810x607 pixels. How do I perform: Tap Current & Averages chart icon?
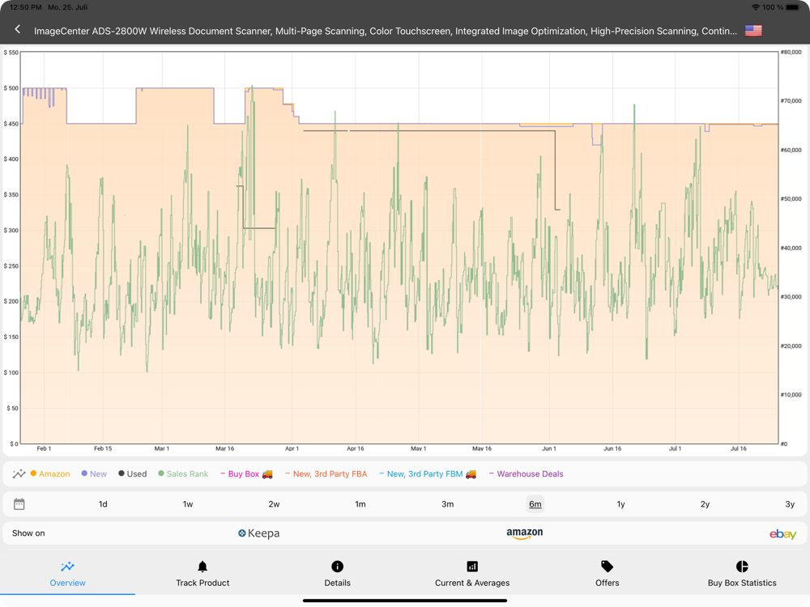pos(472,567)
